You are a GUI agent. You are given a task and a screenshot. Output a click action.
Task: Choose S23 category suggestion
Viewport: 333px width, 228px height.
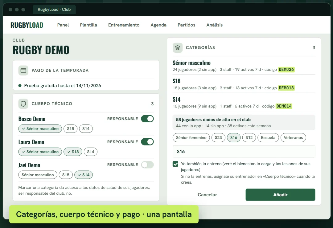click(218, 137)
